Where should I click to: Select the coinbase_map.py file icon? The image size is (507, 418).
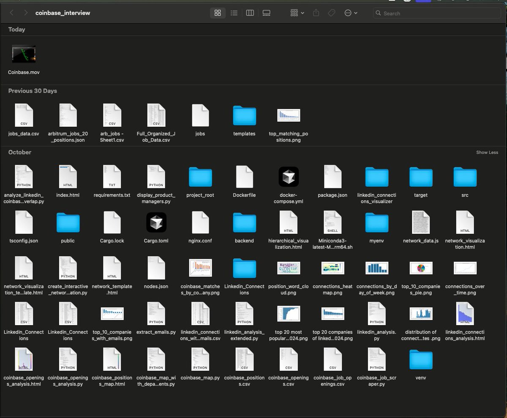(x=200, y=359)
